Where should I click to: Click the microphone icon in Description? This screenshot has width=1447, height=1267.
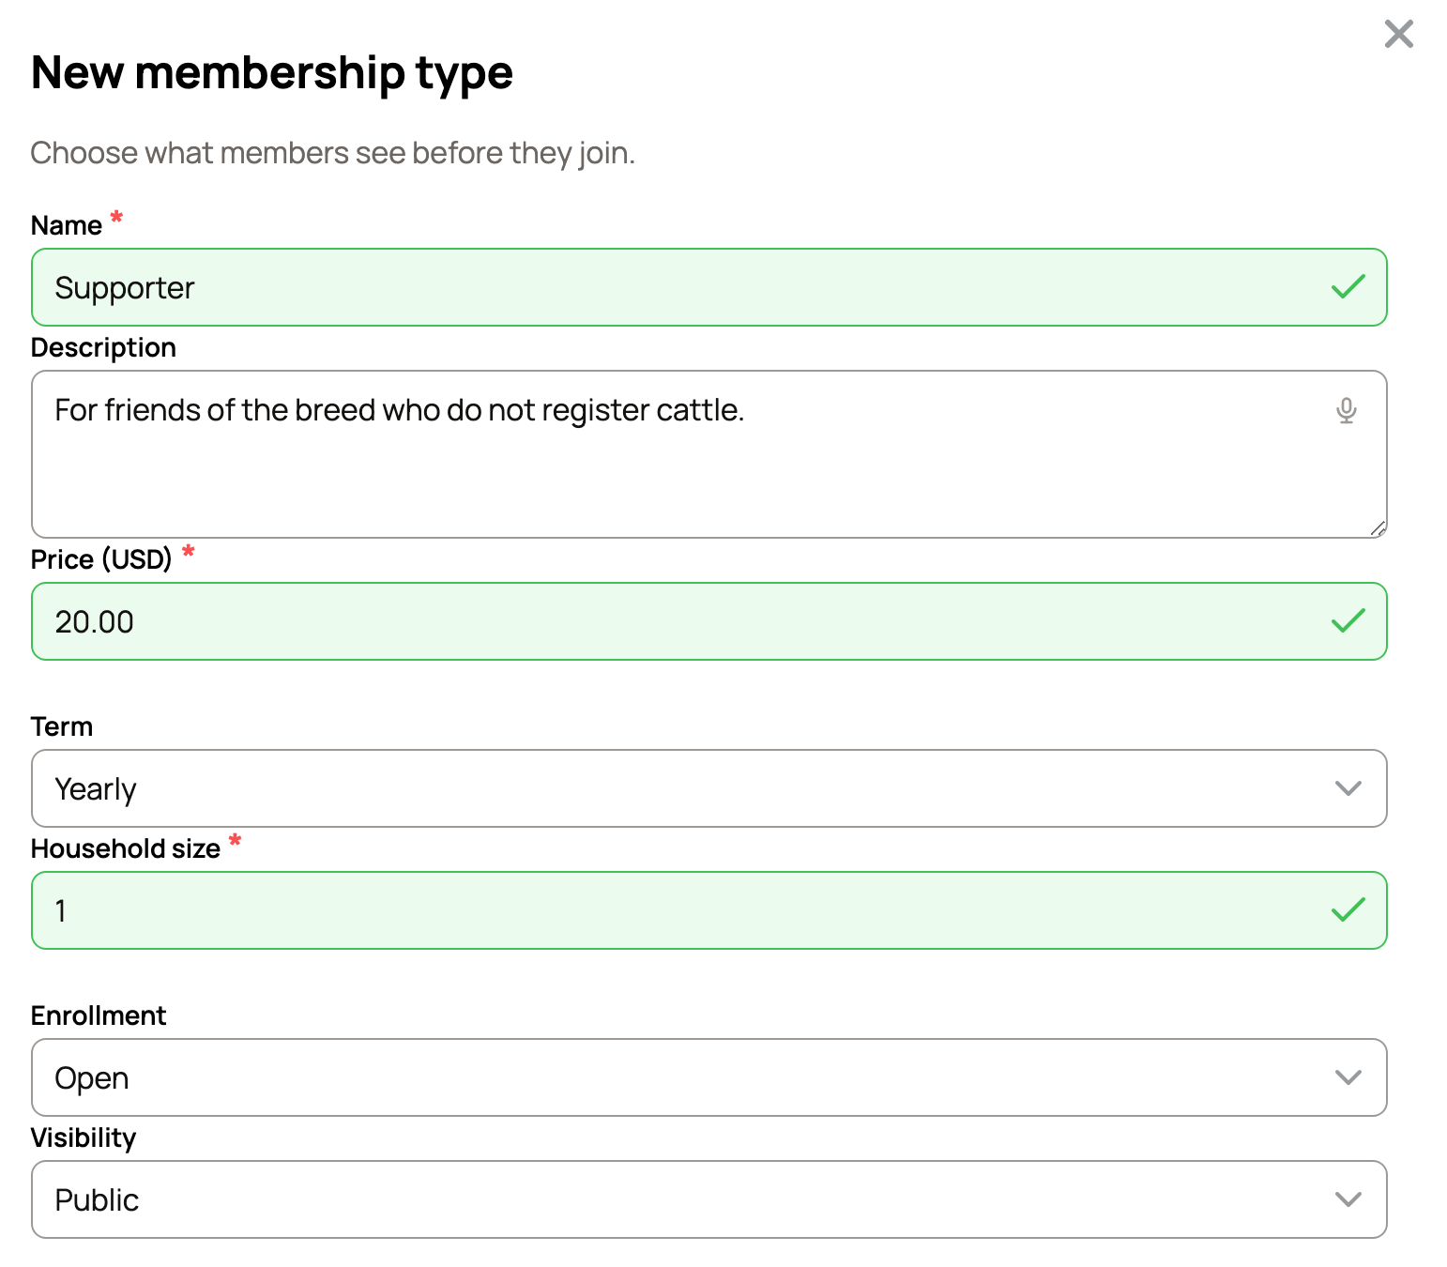click(1347, 410)
